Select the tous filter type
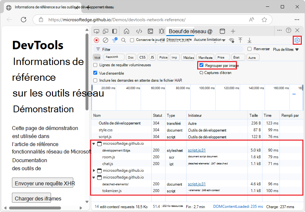Viewport: 305px width, 212px height. pos(97,57)
